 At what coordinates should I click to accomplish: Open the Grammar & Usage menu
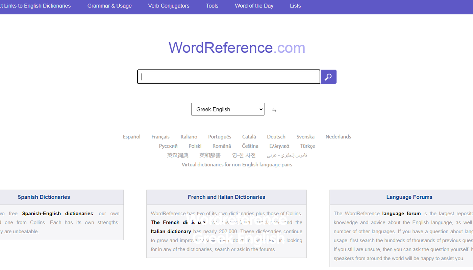109,6
